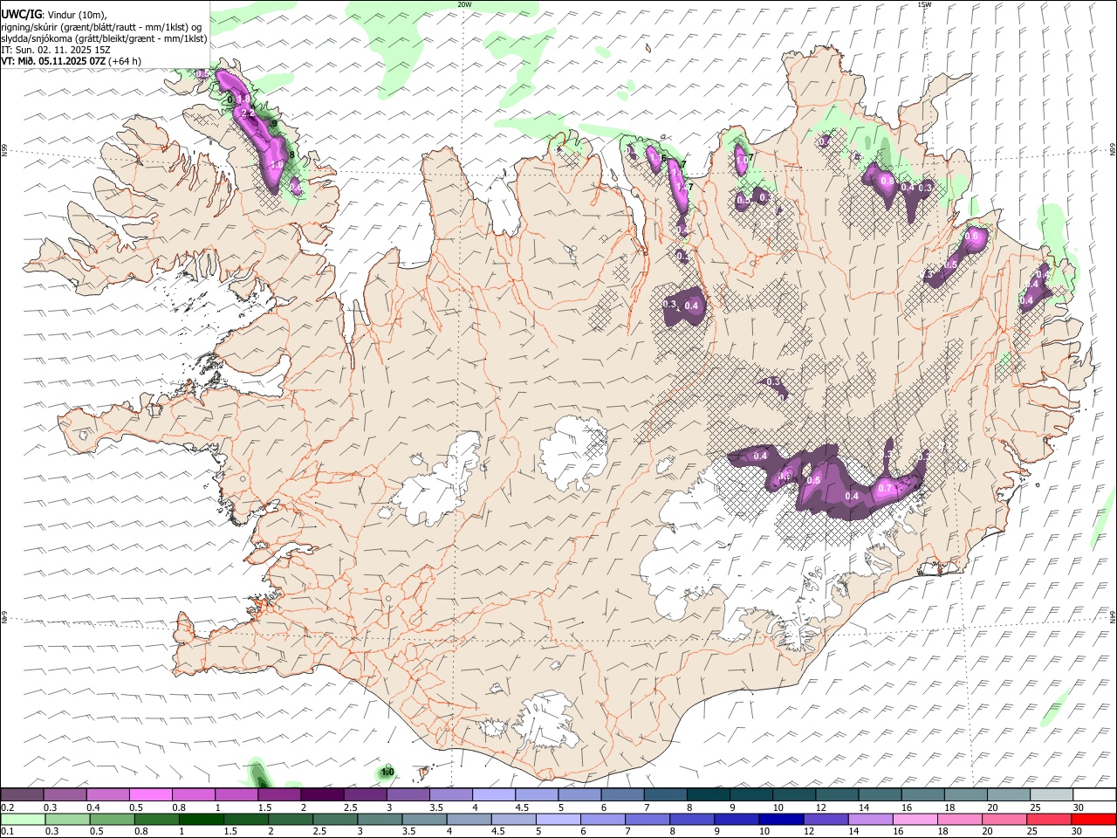Viewport: 1117px width, 838px height.
Task: Pick the light pink 16–18 swatch, lower legend row
Action: tap(915, 819)
